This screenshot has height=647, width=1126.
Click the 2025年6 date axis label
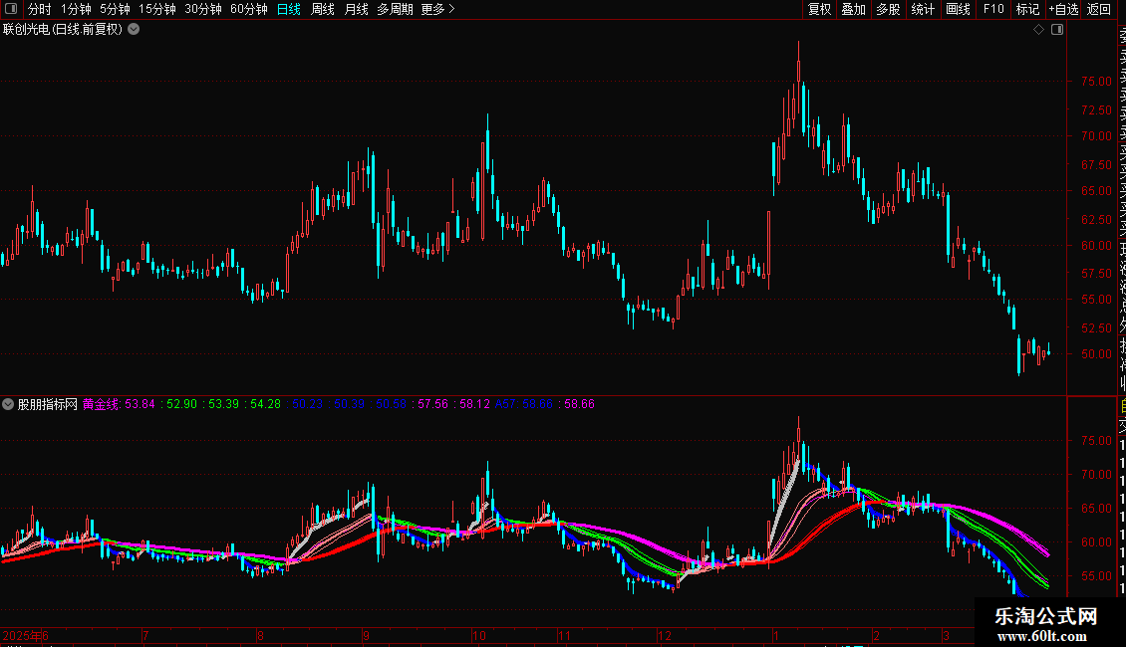(25, 636)
